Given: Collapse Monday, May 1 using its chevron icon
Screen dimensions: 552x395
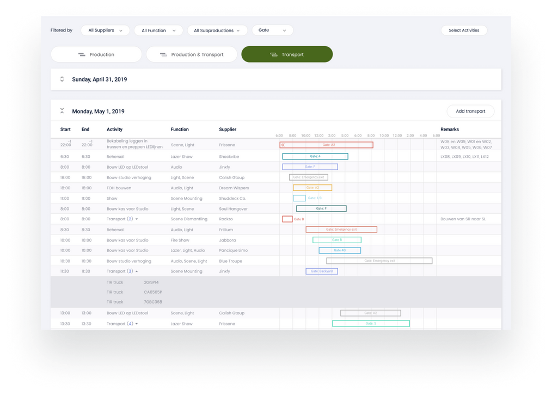Looking at the screenshot, I should click(x=62, y=110).
